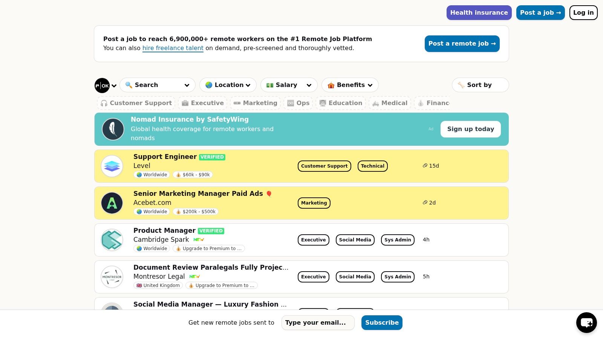
Task: Click the Acebet.com company name
Action: (152, 203)
